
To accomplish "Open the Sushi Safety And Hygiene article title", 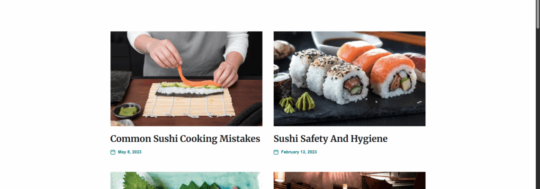I will click(331, 139).
